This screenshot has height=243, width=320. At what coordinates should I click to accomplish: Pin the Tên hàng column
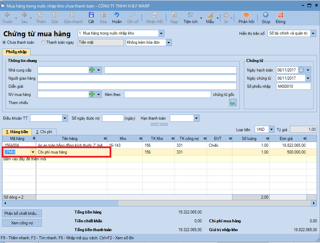(105, 139)
